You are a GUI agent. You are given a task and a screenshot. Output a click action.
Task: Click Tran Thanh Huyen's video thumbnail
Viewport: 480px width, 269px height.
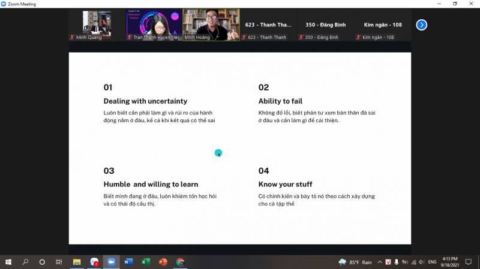[x=153, y=25]
